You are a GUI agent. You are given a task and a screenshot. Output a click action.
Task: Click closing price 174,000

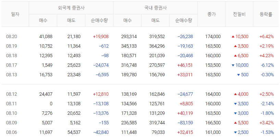point(213,37)
